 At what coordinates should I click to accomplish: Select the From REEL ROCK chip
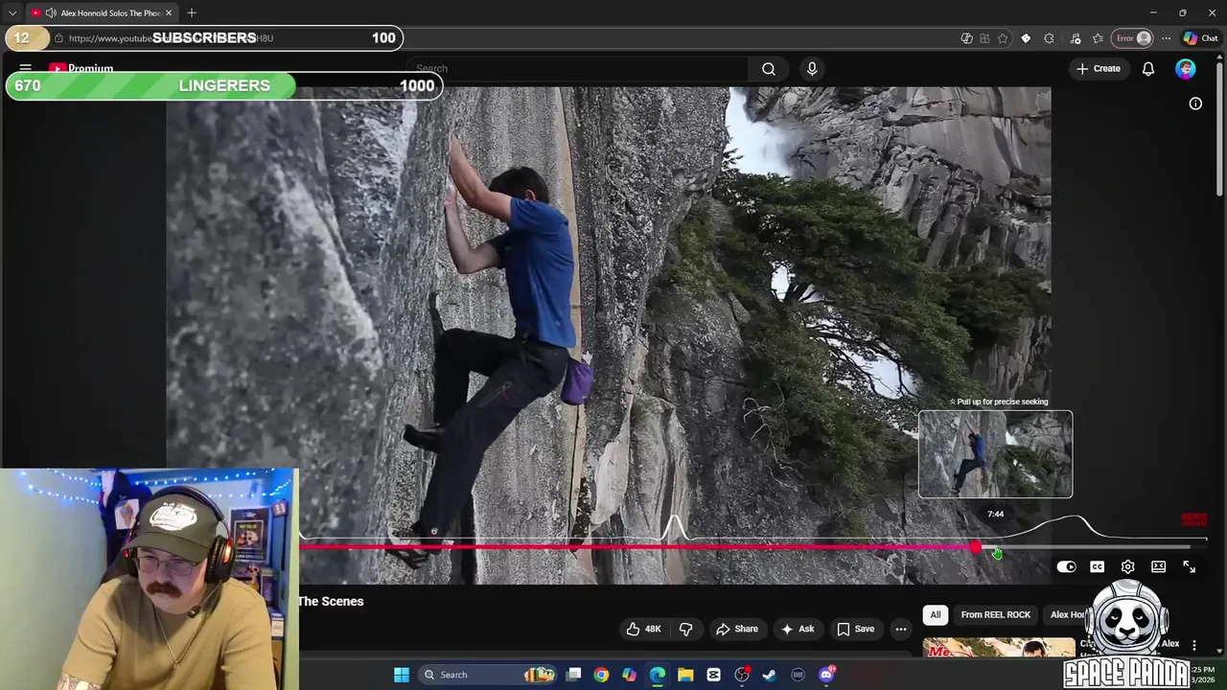[995, 615]
